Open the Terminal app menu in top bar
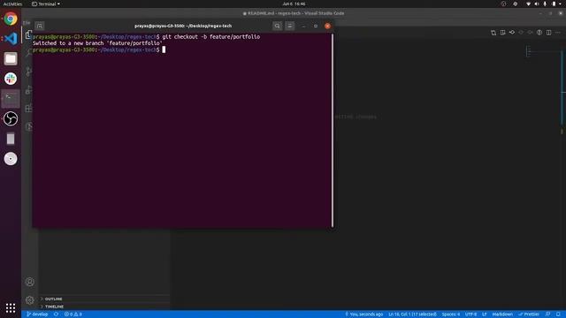Screen dimensions: 566x318 [46, 4]
